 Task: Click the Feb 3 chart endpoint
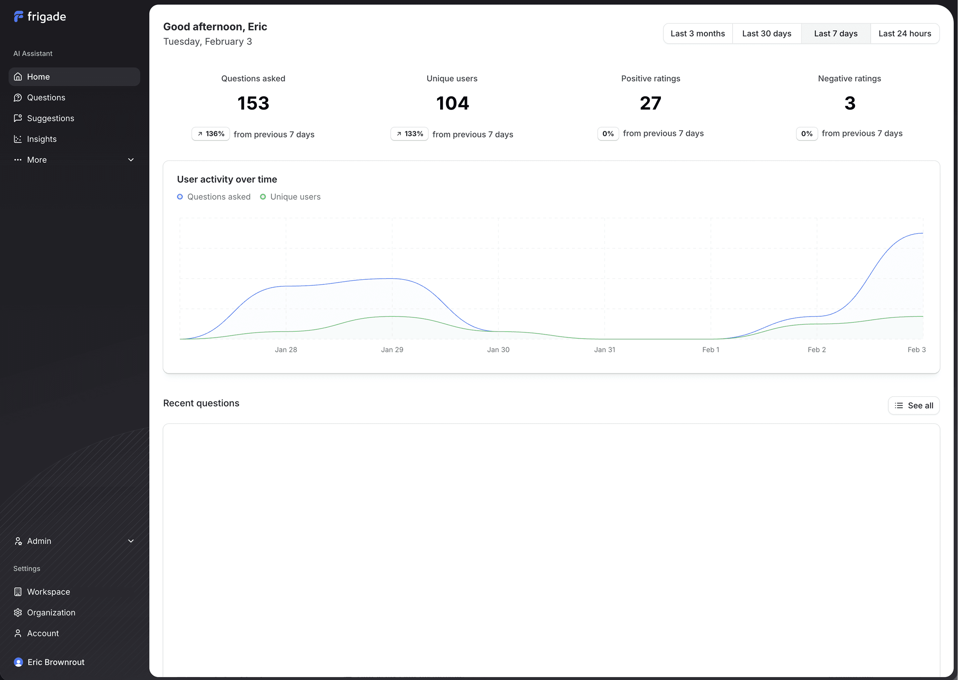(922, 233)
